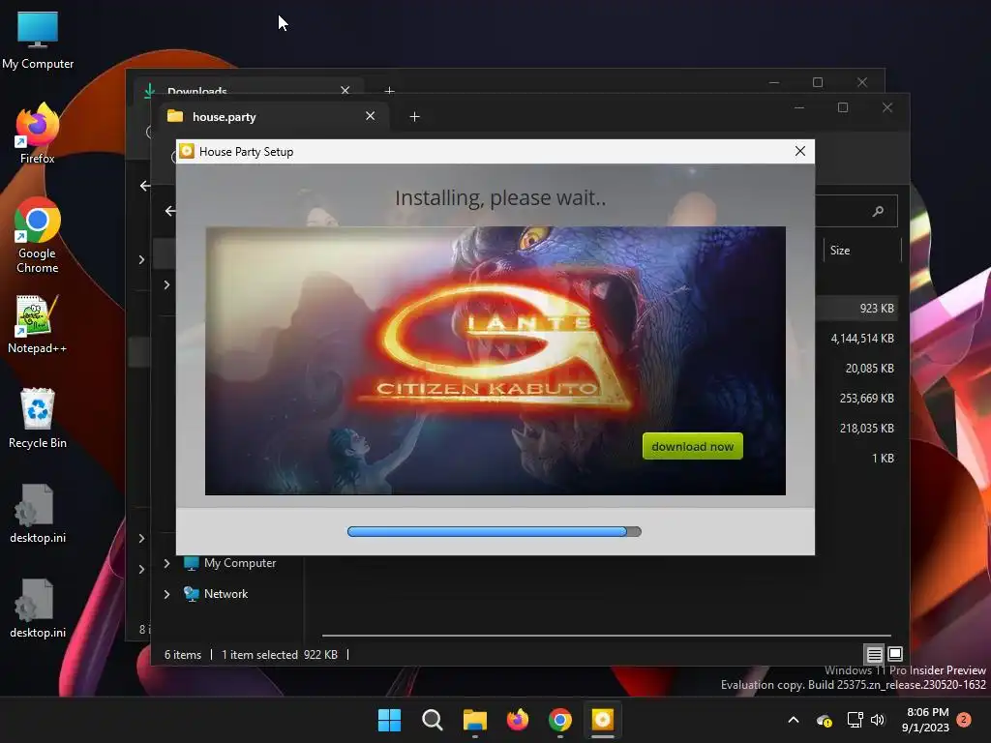Select the file sized 4,144,514 KB

862,338
